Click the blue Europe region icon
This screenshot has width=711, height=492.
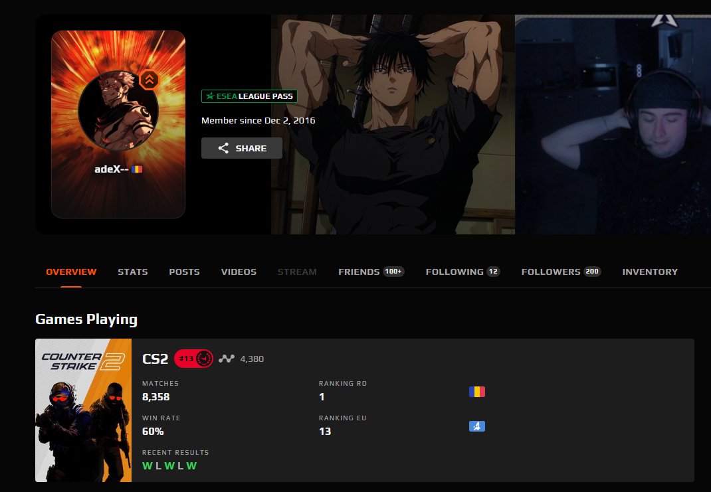point(477,426)
